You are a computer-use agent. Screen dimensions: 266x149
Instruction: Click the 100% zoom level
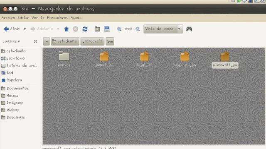tap(128, 29)
